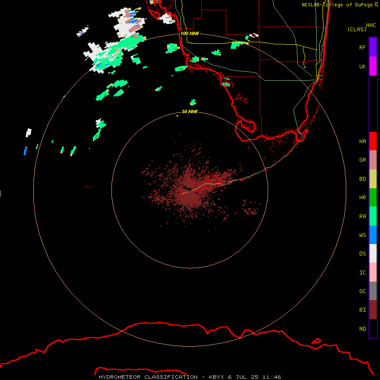Viewport: 380px width, 380px height.
Task: Click the RF legend label
Action: tap(362, 47)
